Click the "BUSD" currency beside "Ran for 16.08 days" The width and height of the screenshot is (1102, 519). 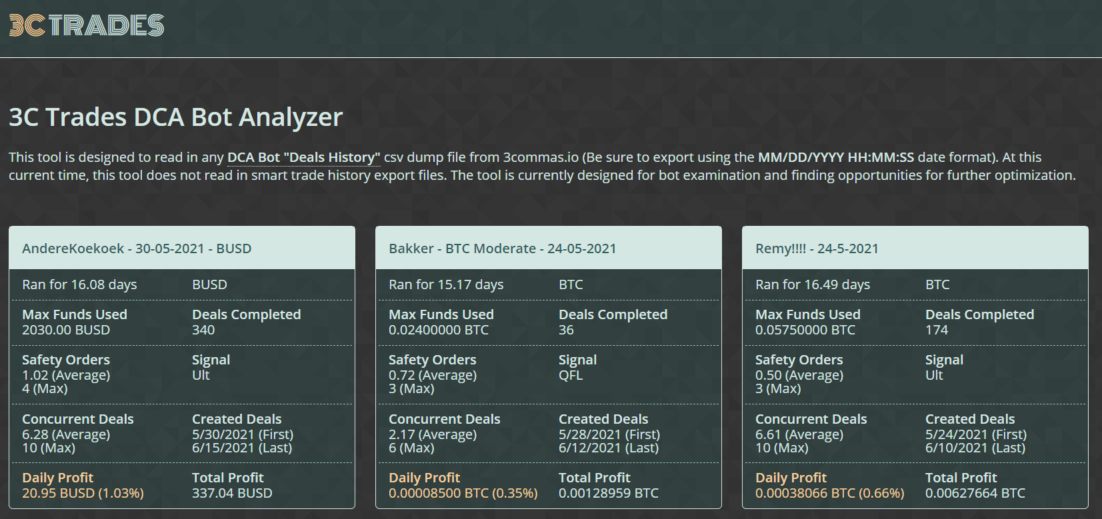pyautogui.click(x=209, y=284)
